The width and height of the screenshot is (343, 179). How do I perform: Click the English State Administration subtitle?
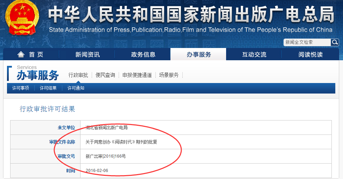(190, 29)
